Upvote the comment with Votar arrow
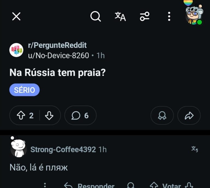 coord(154,186)
